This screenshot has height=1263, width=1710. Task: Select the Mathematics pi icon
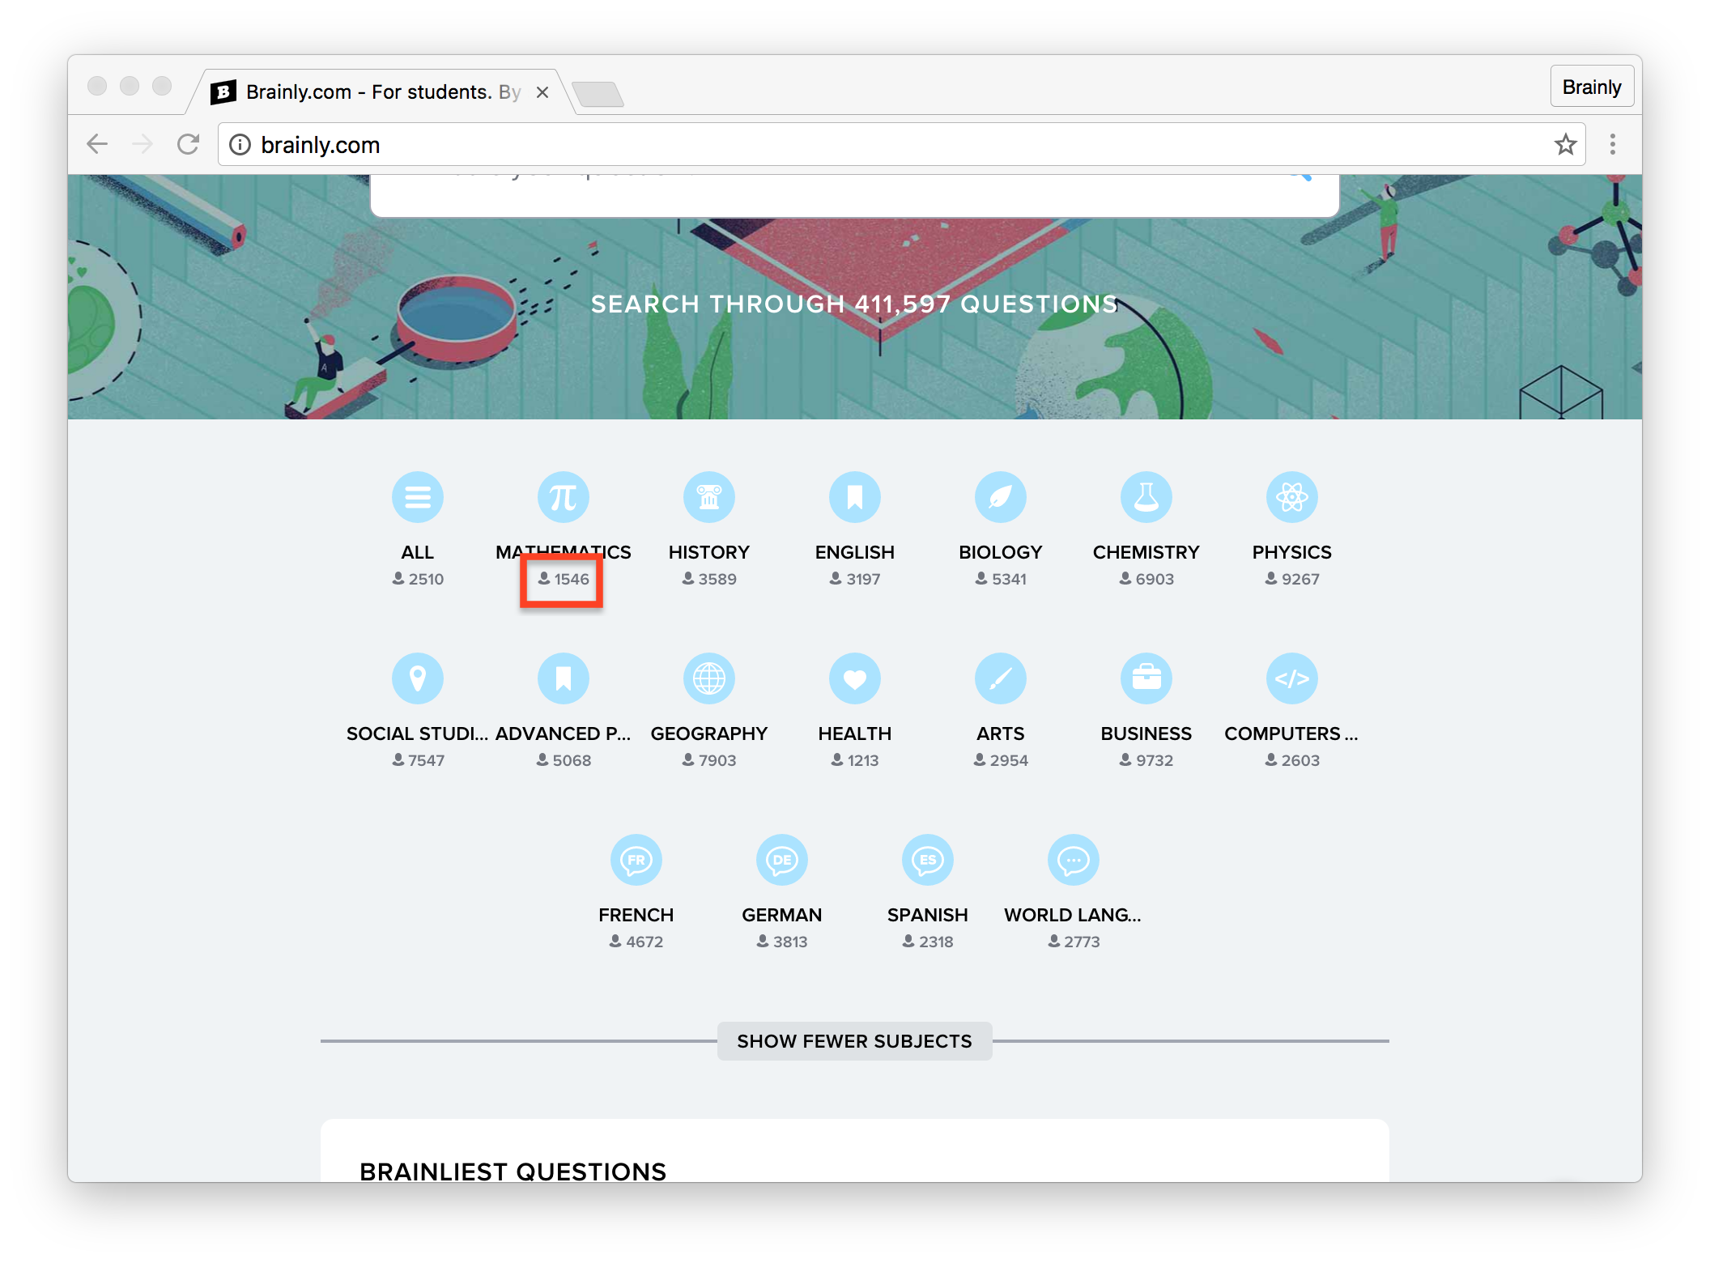point(563,497)
